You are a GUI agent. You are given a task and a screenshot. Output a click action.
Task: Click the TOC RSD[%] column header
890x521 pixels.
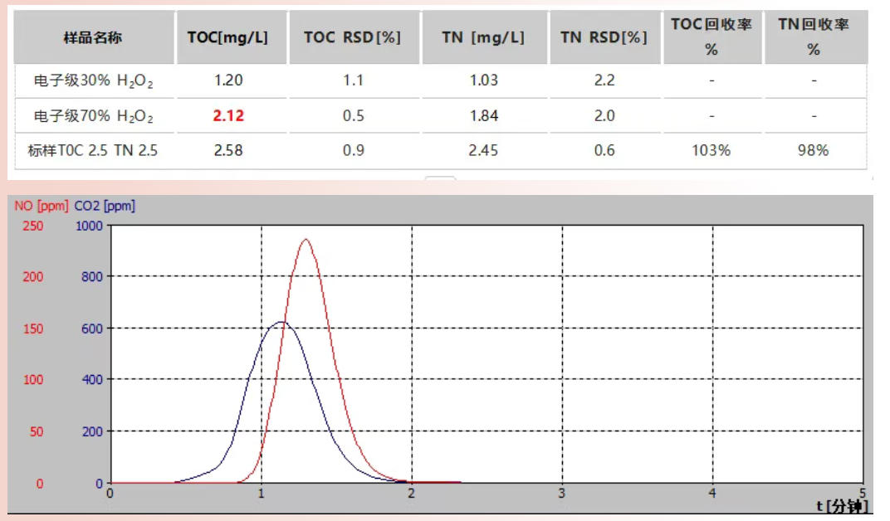tap(352, 38)
